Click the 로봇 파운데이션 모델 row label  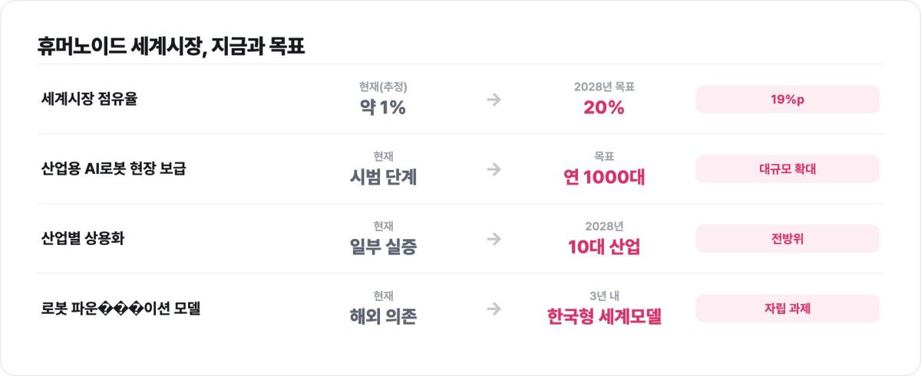click(120, 309)
